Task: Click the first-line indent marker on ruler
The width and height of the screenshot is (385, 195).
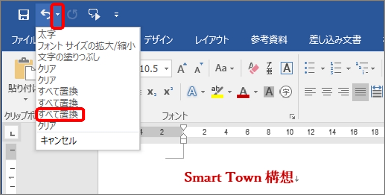Action: pyautogui.click(x=183, y=128)
